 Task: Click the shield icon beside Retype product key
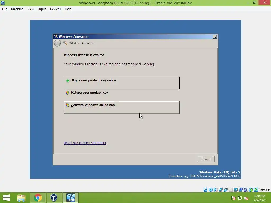[67, 93]
